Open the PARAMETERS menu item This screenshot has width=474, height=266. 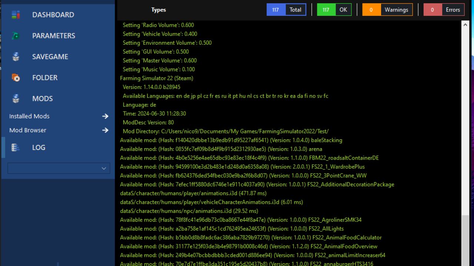[54, 36]
